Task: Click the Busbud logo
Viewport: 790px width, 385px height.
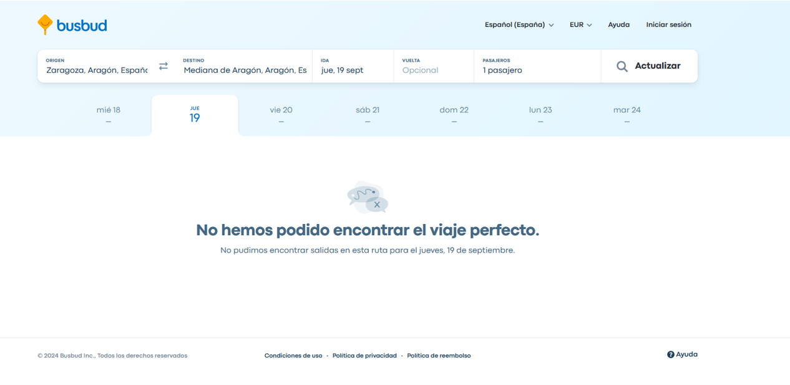Action: tap(72, 25)
